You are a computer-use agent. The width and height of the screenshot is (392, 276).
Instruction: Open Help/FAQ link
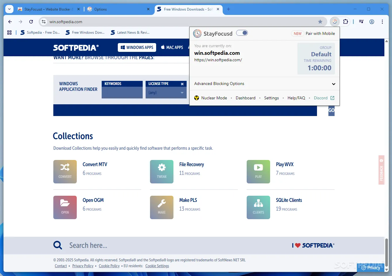coord(296,98)
